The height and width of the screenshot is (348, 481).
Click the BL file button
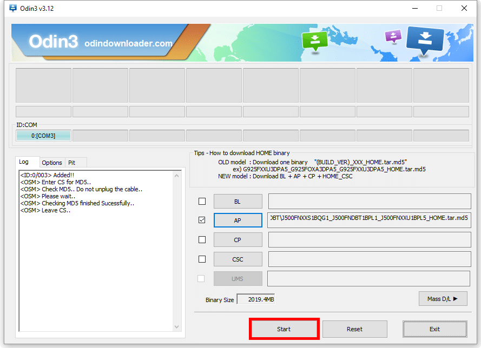click(x=238, y=202)
